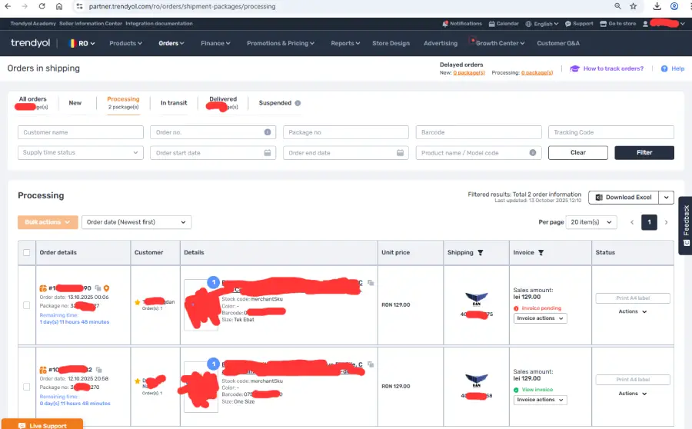
Task: Click the Invoice column filter icon
Action: pyautogui.click(x=541, y=252)
